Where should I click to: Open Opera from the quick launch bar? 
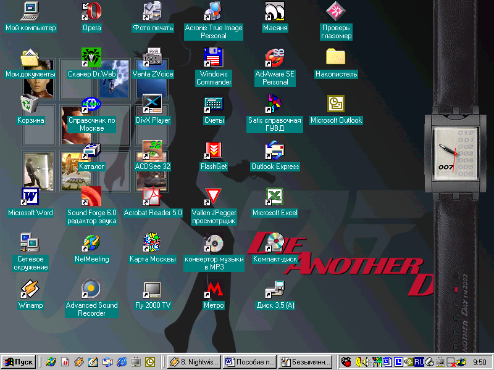click(65, 362)
